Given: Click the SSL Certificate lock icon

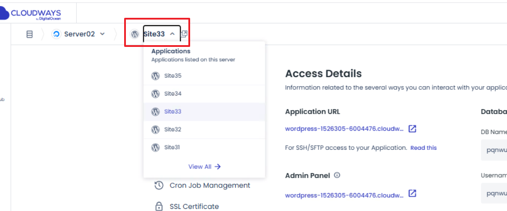Looking at the screenshot, I should click(159, 206).
